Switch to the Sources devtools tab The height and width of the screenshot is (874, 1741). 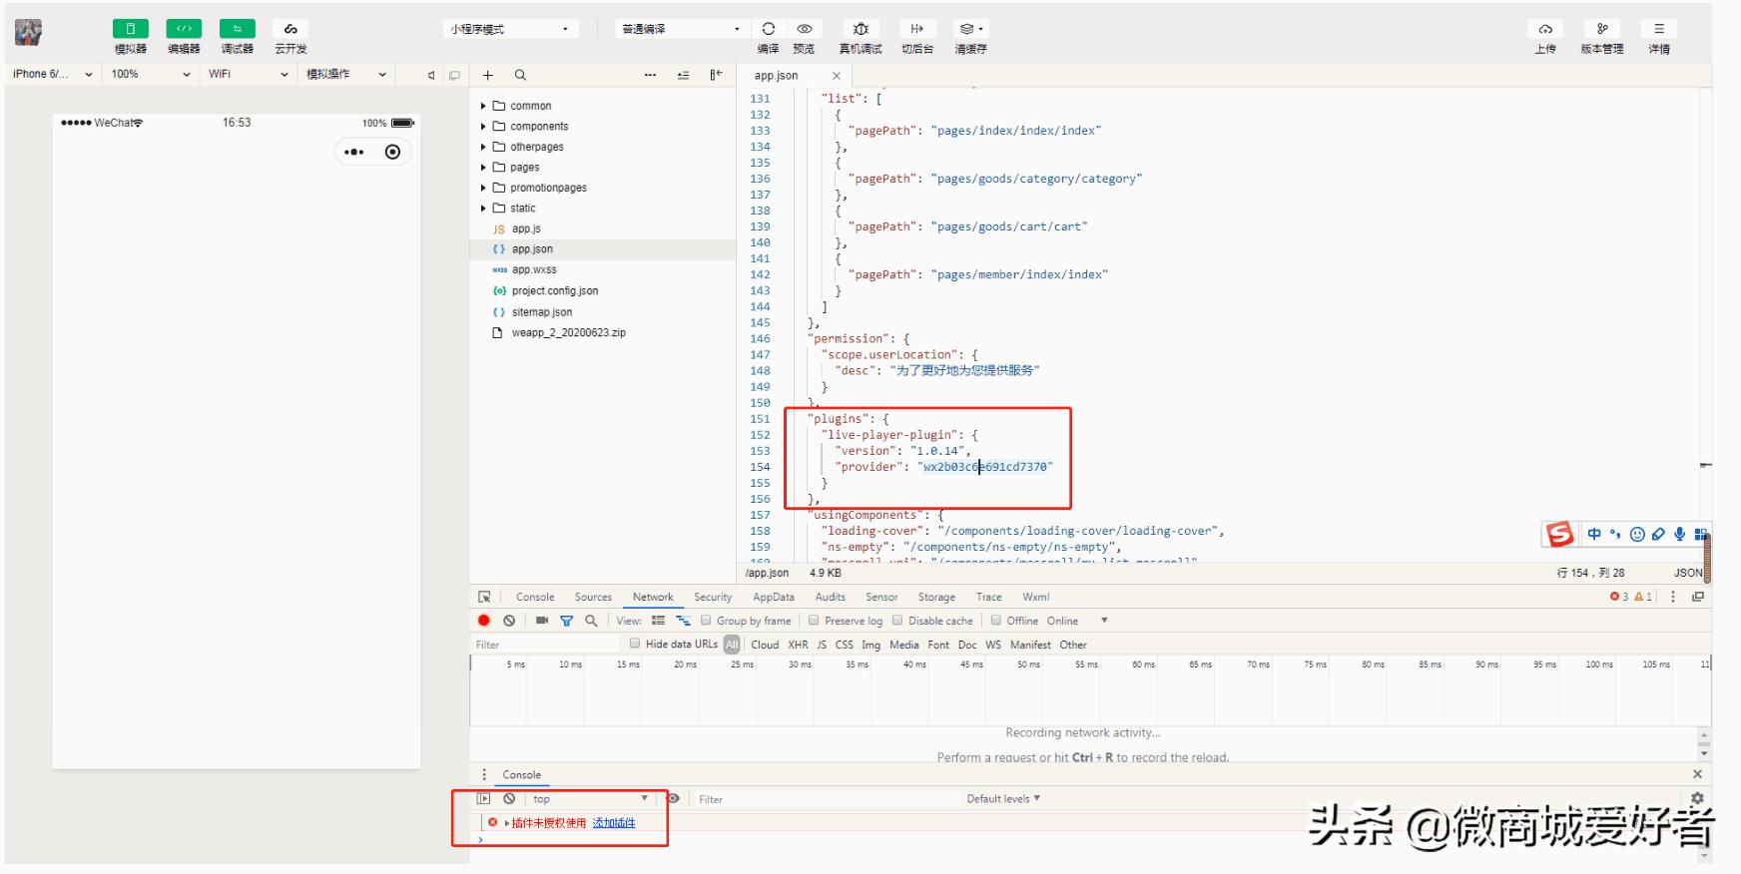tap(593, 597)
